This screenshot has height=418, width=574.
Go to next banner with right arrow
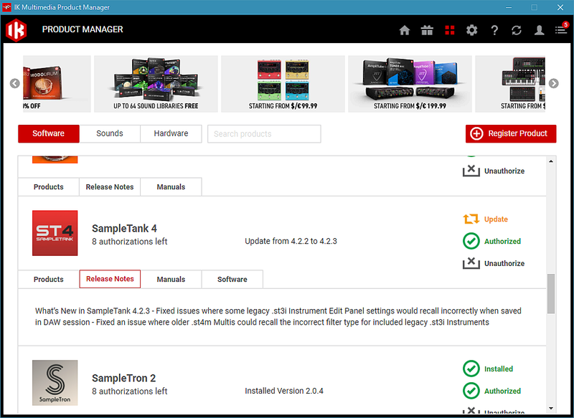point(553,83)
